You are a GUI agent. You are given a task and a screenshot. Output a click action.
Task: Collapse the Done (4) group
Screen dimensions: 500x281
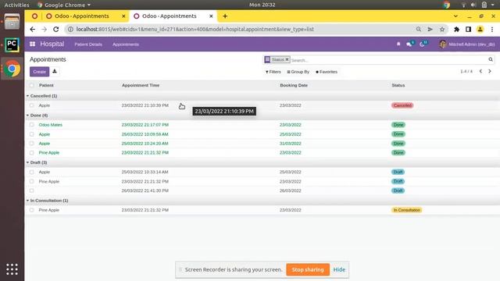pos(37,116)
